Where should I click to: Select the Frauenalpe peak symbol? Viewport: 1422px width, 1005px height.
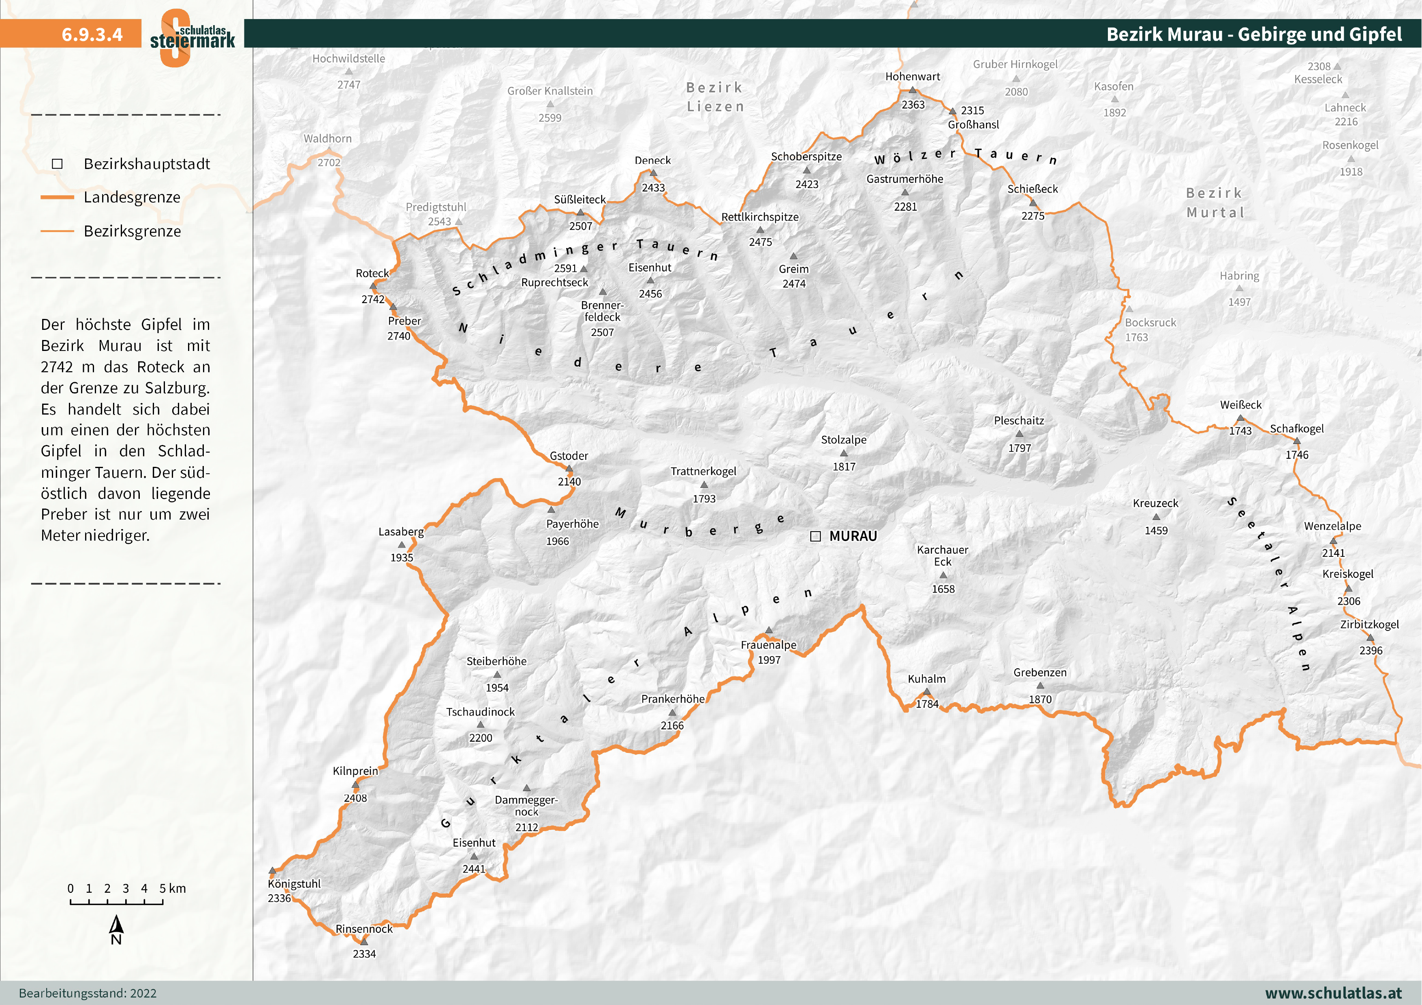coord(769,630)
